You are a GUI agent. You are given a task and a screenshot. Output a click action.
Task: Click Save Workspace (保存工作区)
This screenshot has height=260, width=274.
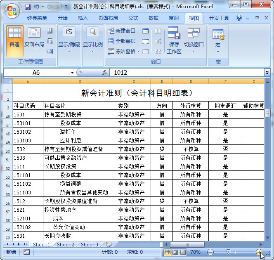click(174, 40)
